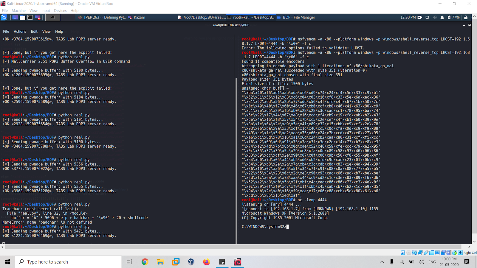
Task: Click the Show Desktop launcher in Kali panel
Action: coord(15,18)
